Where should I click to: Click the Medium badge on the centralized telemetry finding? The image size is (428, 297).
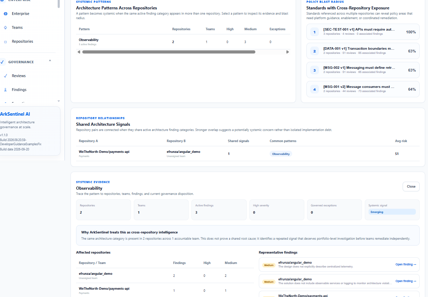coord(269,265)
